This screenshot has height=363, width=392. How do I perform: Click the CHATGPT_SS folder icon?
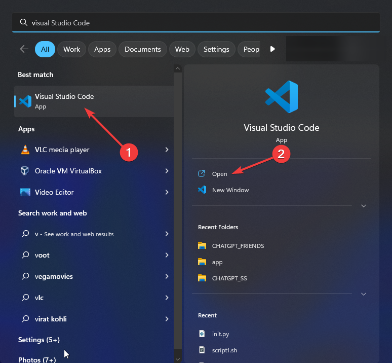(x=202, y=278)
